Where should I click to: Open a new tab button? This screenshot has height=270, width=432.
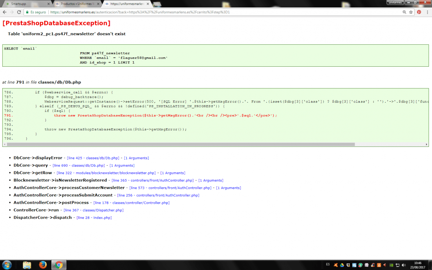point(157,4)
